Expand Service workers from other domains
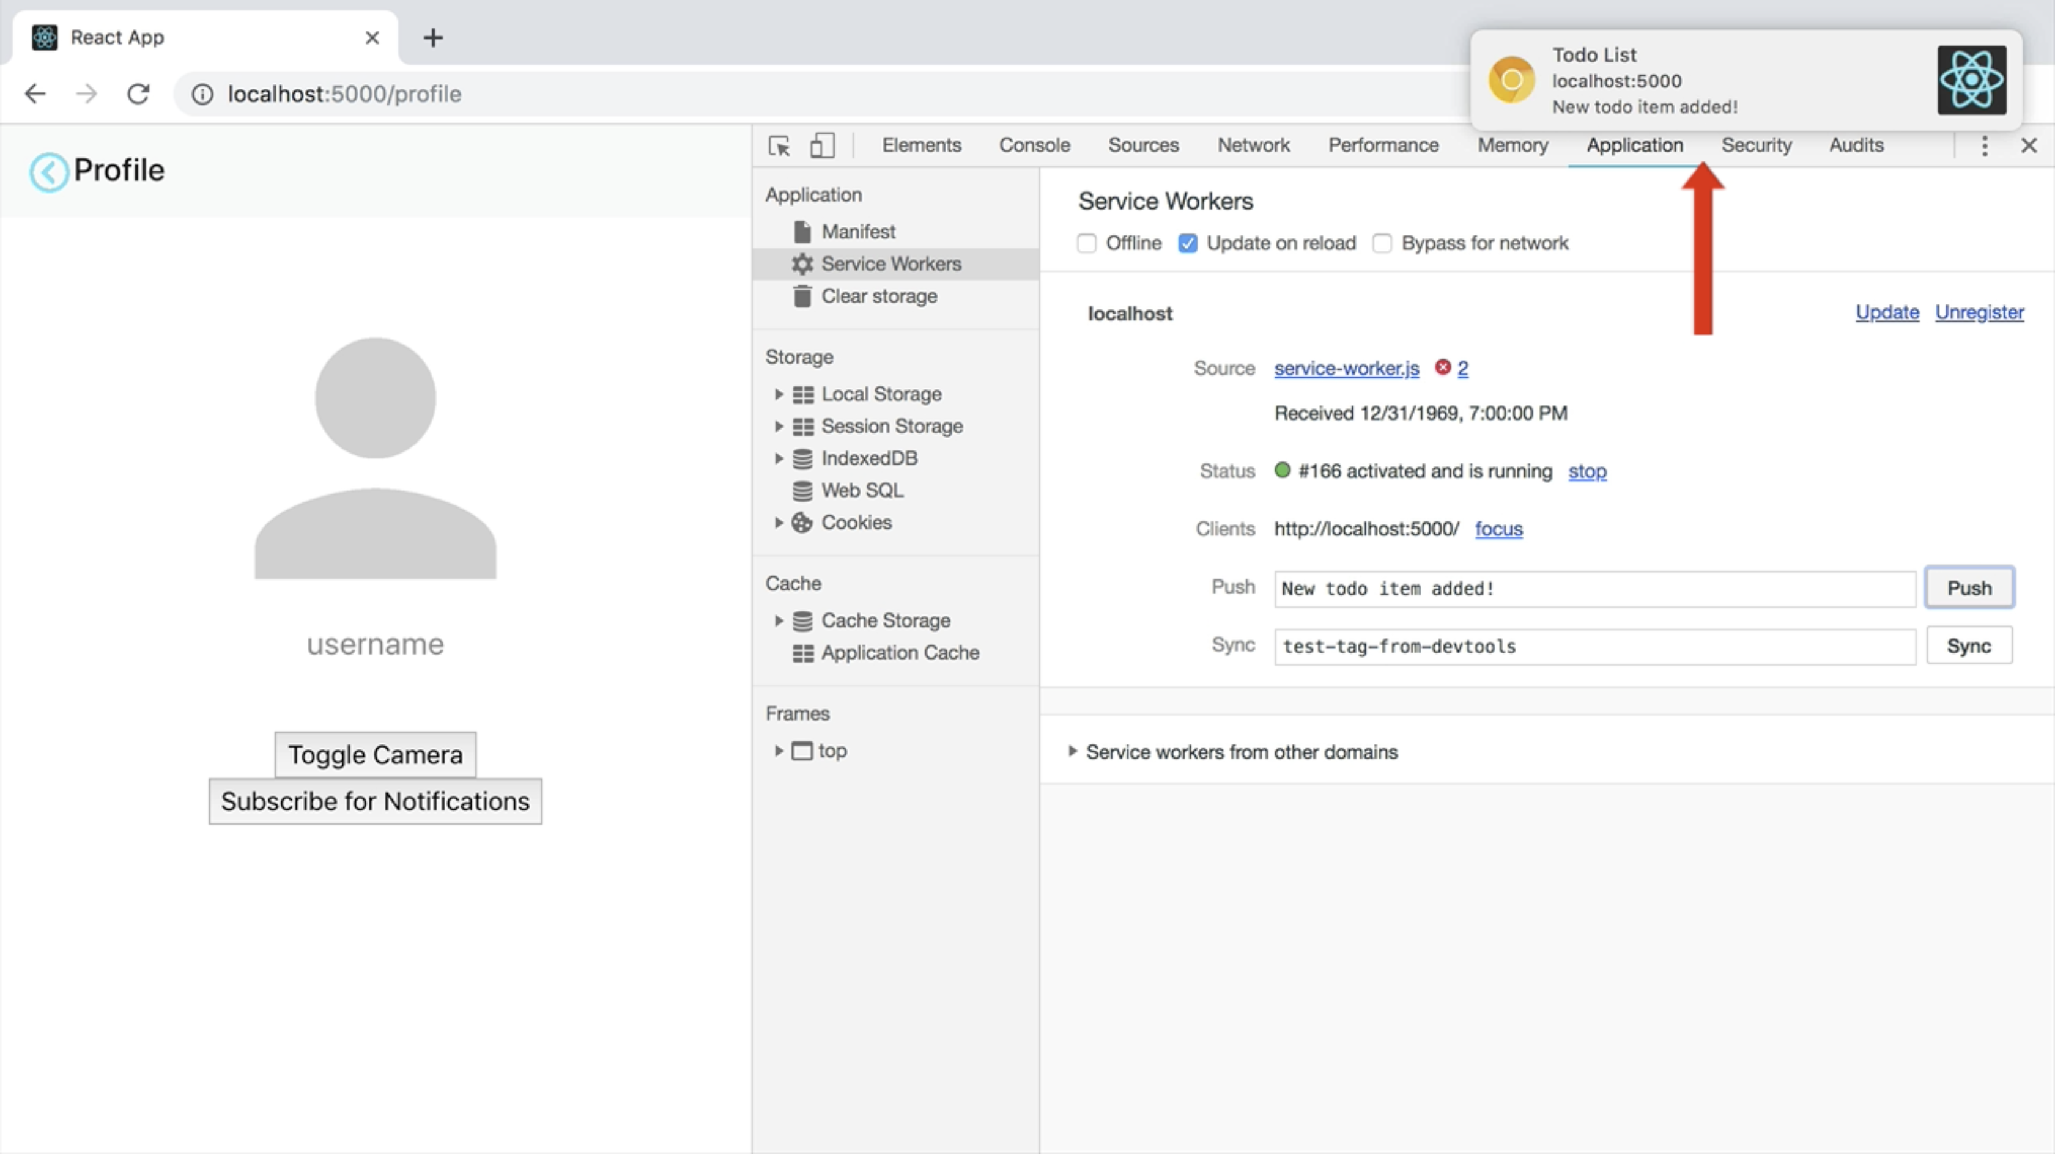This screenshot has height=1154, width=2055. 1073,751
